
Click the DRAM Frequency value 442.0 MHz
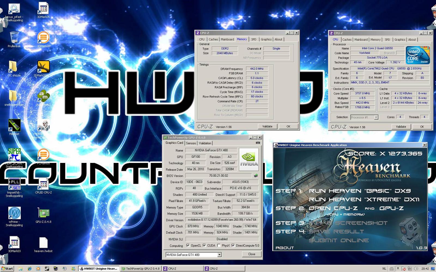click(x=257, y=69)
